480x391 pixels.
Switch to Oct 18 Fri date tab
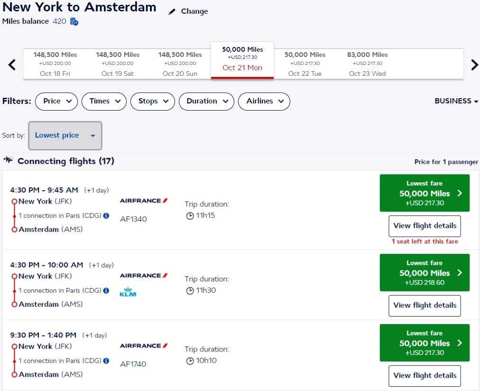point(55,64)
